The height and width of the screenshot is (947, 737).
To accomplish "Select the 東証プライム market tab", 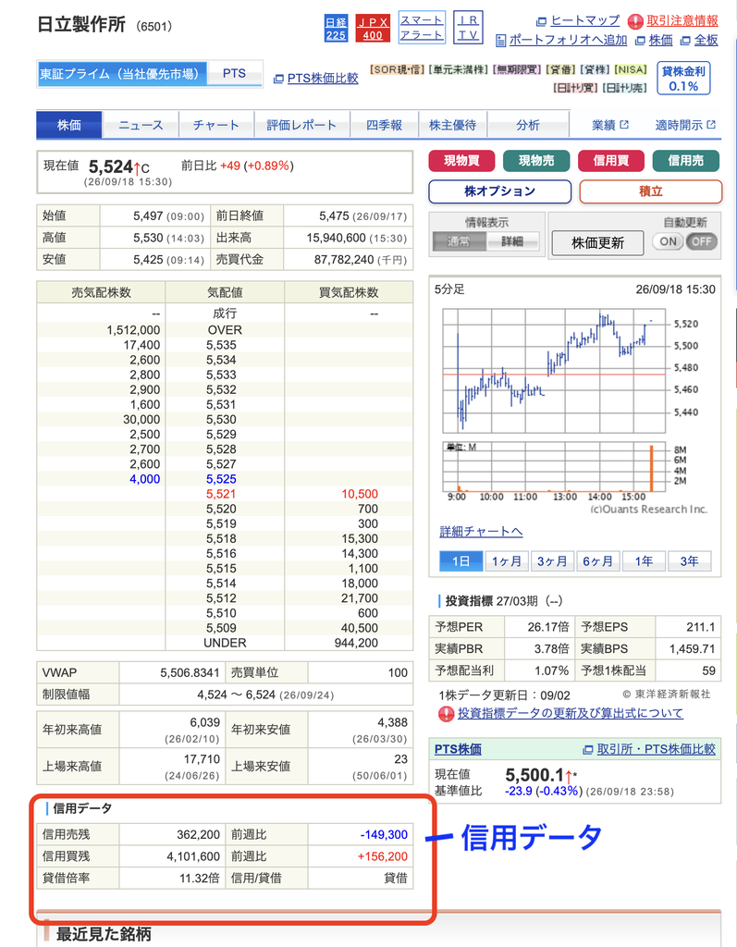I will click(121, 74).
